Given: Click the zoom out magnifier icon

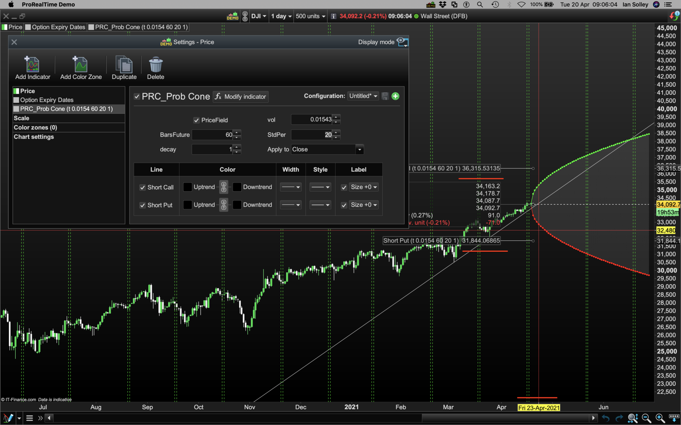Looking at the screenshot, I should pos(646,418).
